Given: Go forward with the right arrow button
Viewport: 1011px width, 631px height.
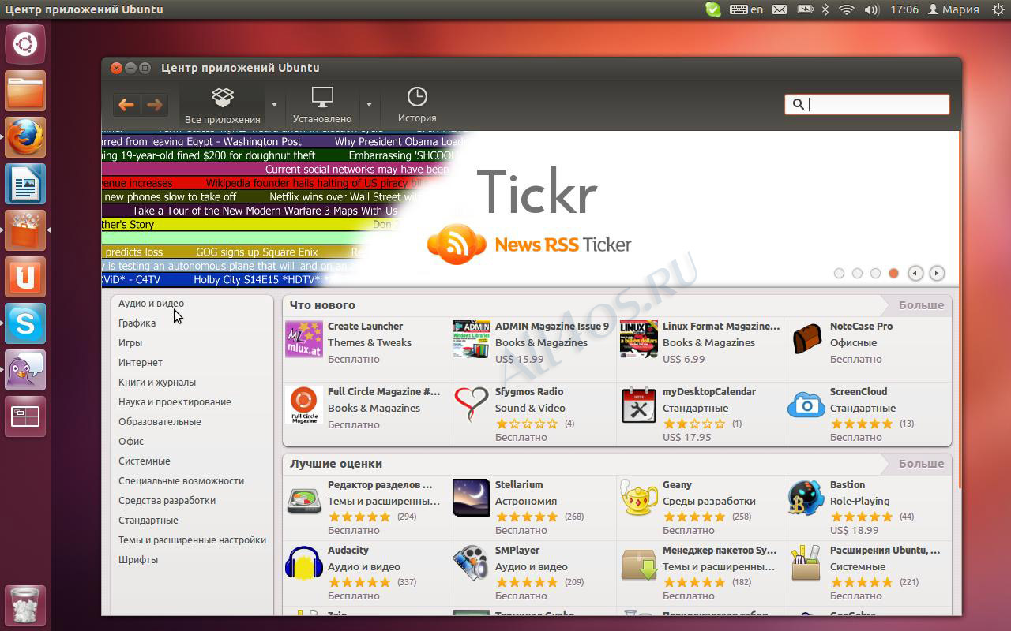Looking at the screenshot, I should (155, 104).
